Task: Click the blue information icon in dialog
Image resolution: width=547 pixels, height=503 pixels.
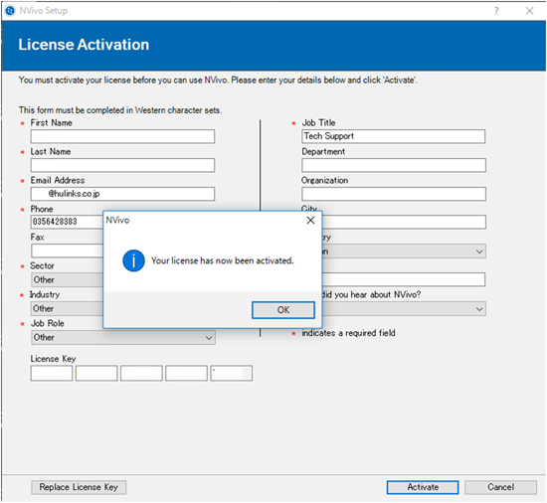Action: pos(133,260)
